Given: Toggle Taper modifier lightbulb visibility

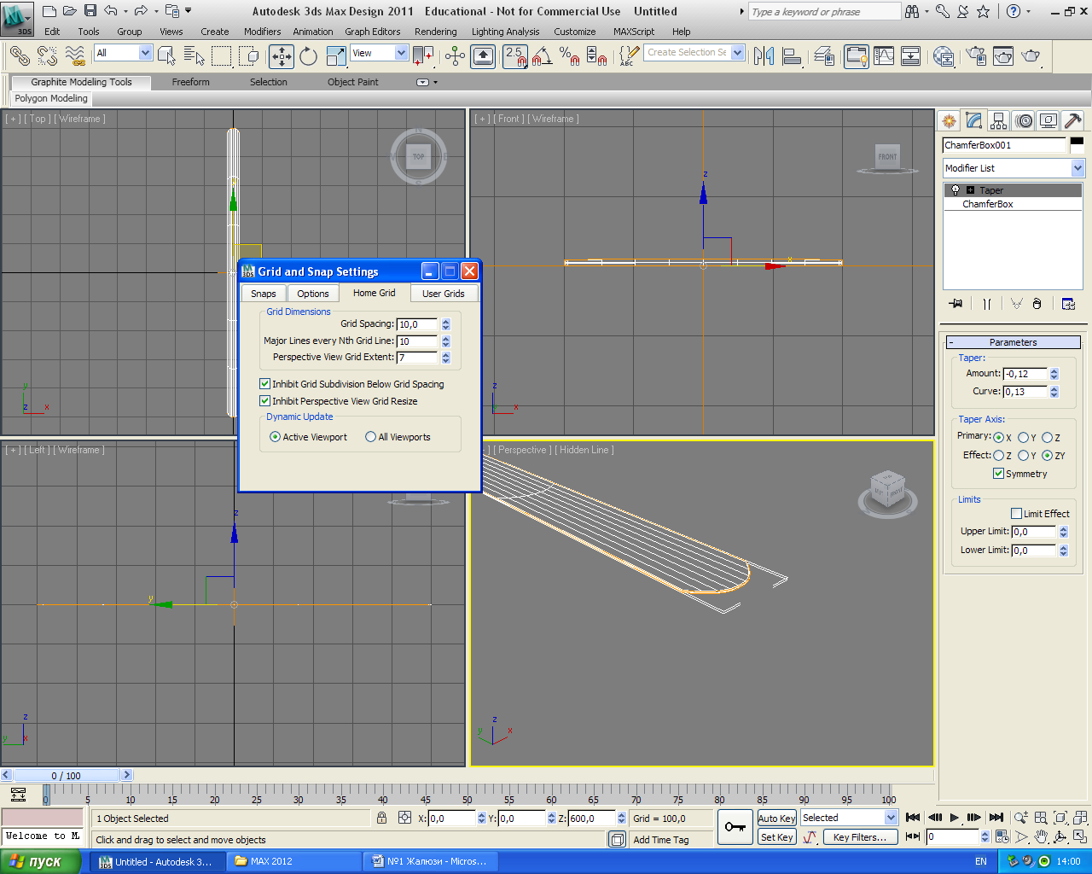Looking at the screenshot, I should click(955, 190).
